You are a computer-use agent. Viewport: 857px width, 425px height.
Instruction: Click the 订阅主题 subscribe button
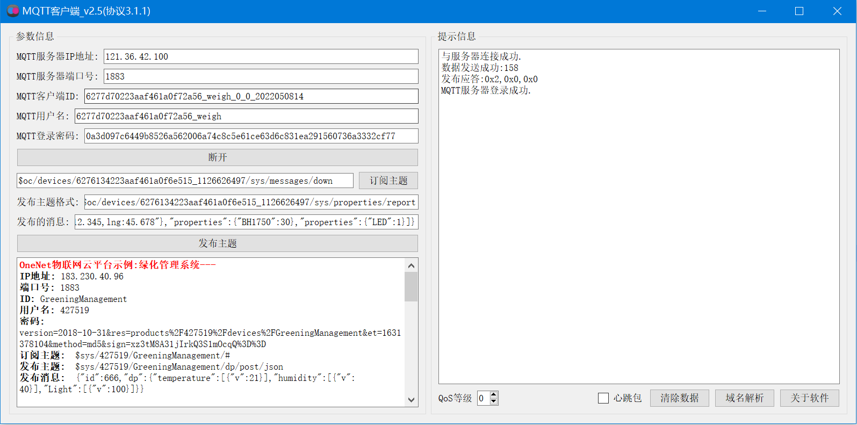(388, 181)
